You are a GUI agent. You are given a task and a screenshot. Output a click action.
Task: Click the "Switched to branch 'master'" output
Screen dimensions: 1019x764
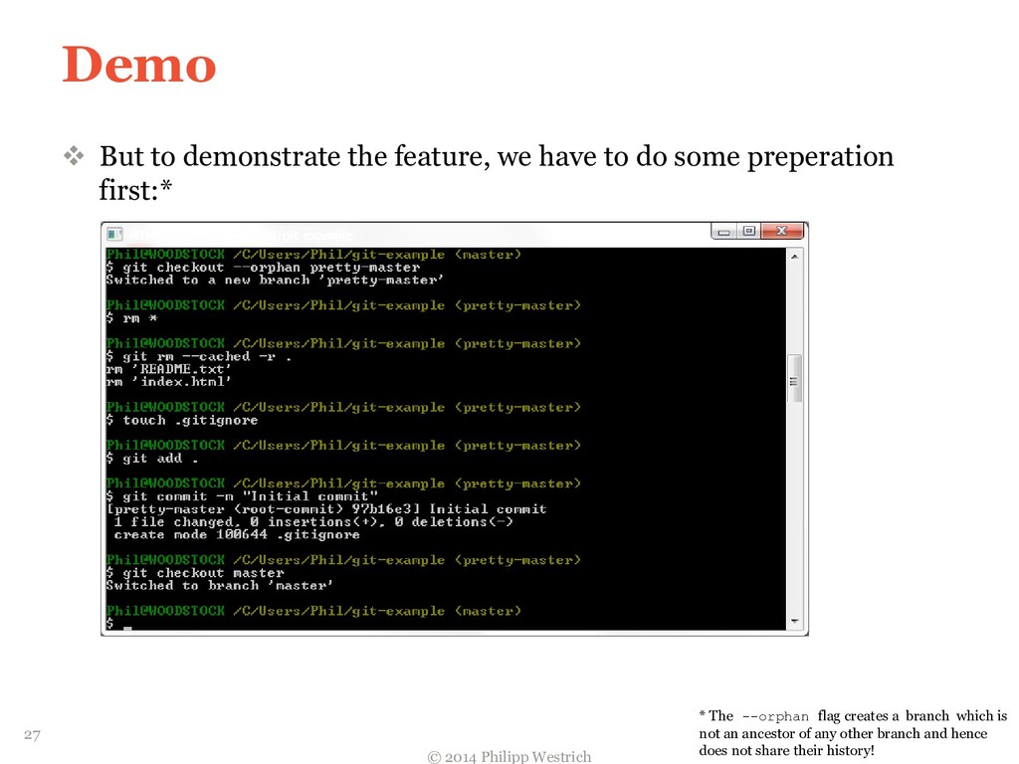[220, 585]
